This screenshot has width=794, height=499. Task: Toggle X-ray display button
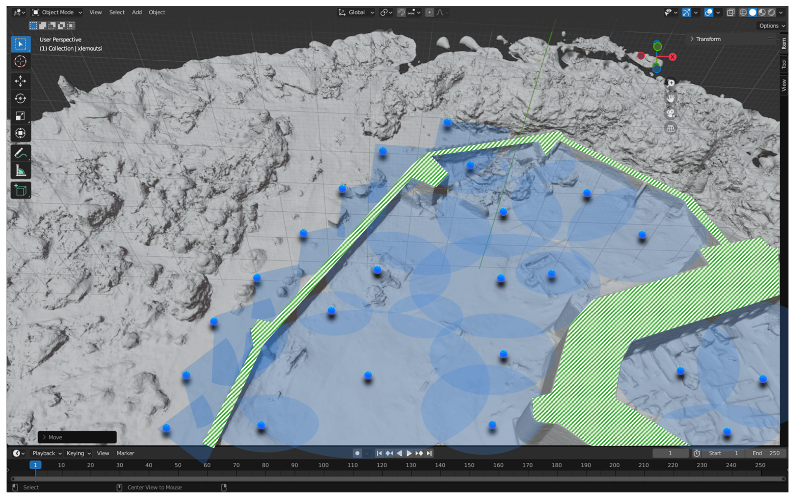click(x=731, y=13)
